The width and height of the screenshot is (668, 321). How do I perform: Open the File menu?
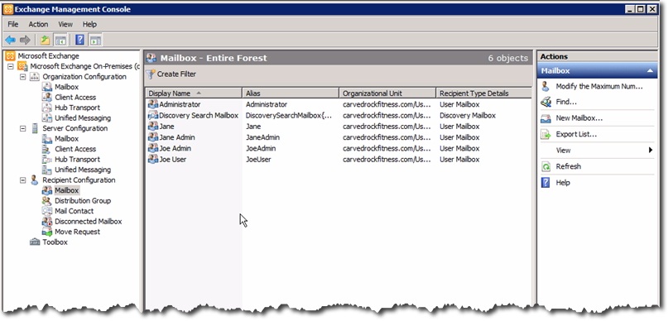point(13,24)
